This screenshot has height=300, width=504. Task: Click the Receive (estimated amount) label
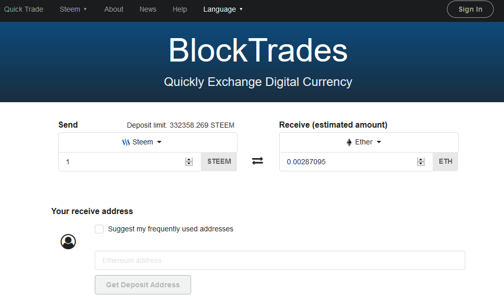(x=333, y=125)
